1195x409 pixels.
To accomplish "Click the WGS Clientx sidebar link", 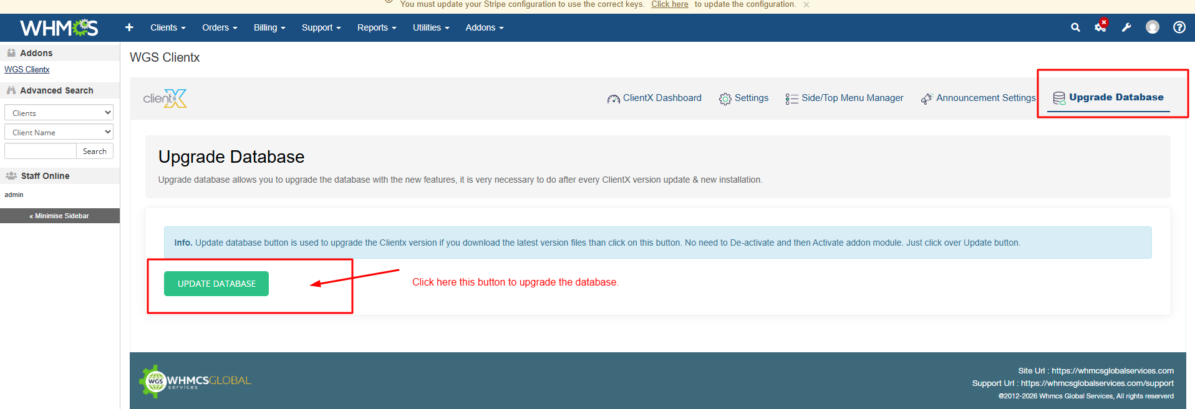I will 27,70.
